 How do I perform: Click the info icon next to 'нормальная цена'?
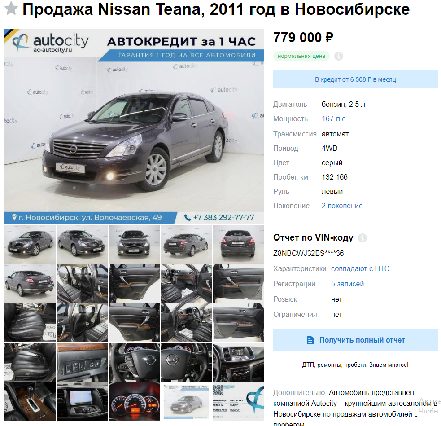point(339,56)
